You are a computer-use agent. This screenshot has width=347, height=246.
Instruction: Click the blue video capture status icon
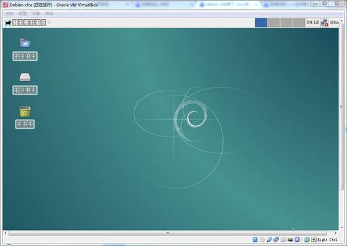297,240
